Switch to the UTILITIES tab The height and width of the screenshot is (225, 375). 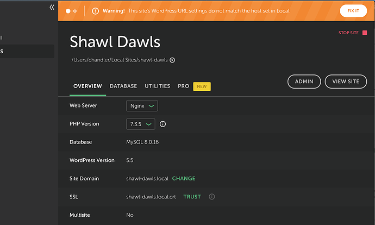pos(158,86)
